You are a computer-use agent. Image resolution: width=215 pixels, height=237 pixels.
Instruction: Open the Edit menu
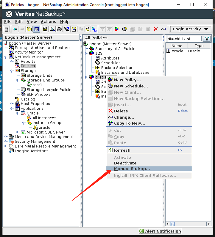click(x=19, y=22)
